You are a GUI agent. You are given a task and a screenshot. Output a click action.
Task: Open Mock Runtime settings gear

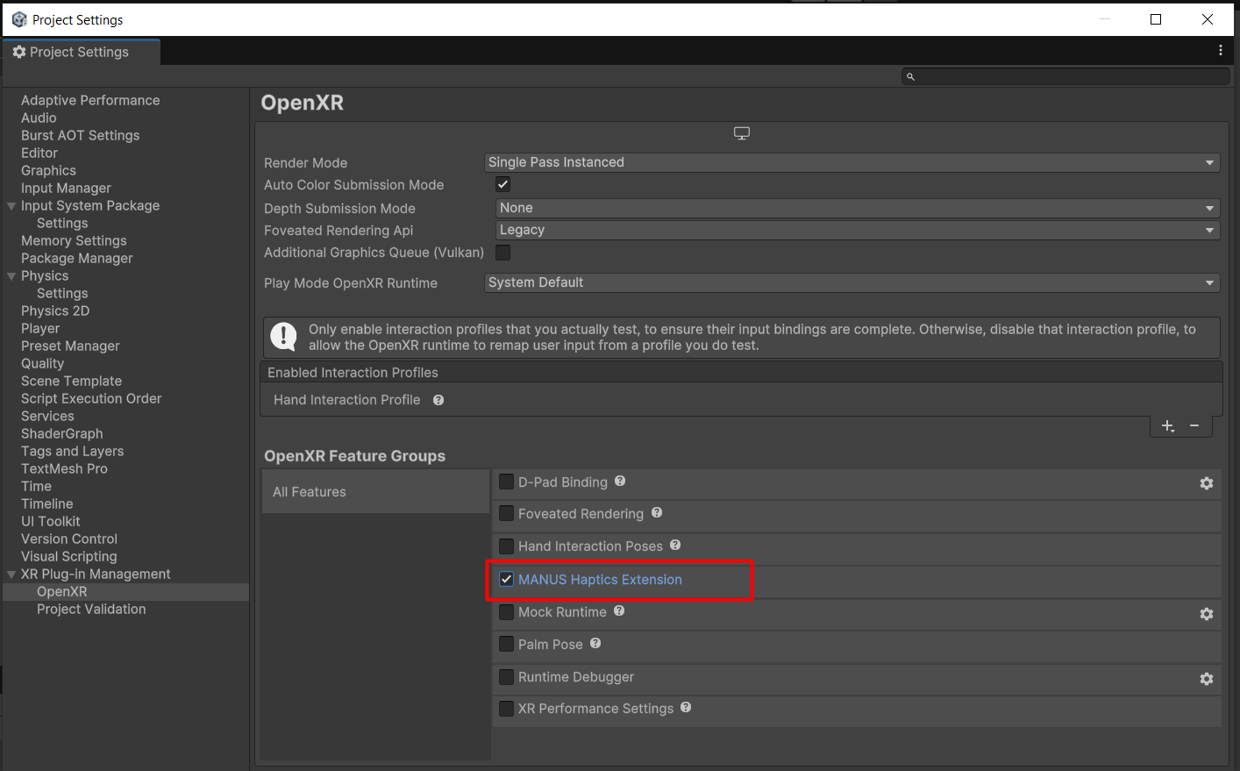pyautogui.click(x=1206, y=614)
